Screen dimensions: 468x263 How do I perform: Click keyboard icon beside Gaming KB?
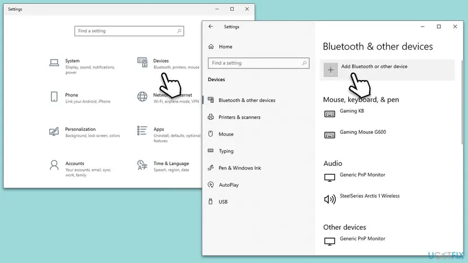pos(330,113)
